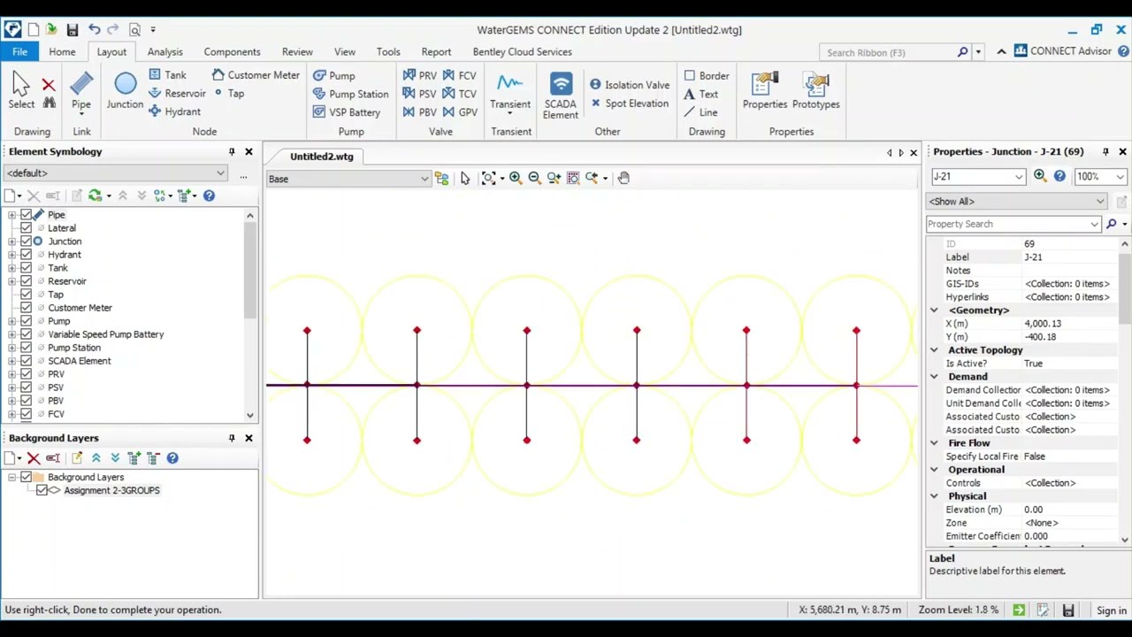
Task: Select the Customer Meter tool
Action: [x=255, y=75]
